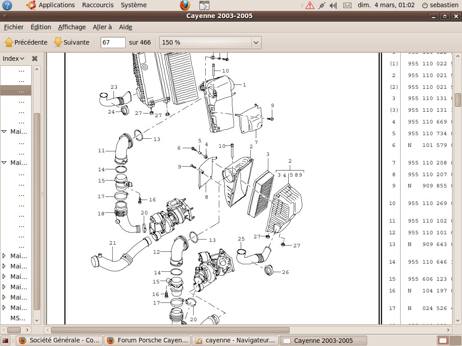Click part number 21 label in diagram
This screenshot has width=462, height=346.
(x=112, y=243)
